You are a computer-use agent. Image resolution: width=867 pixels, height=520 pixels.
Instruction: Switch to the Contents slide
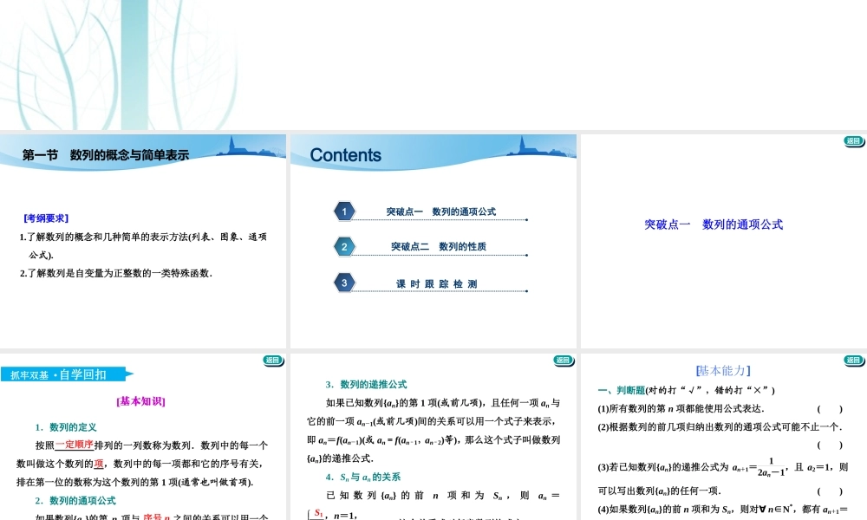(345, 155)
